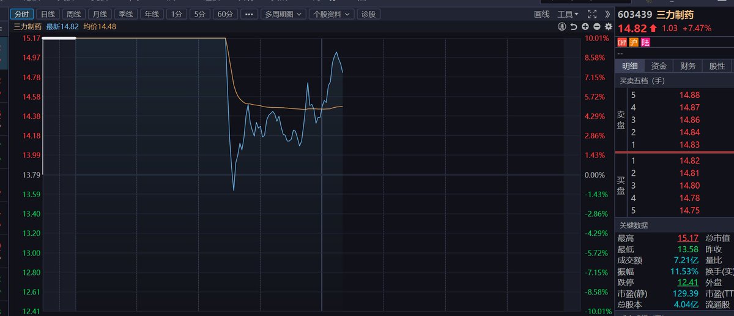Viewport: 734px width, 316px height.
Task: Click the pink 陆 connect badge
Action: [x=645, y=42]
